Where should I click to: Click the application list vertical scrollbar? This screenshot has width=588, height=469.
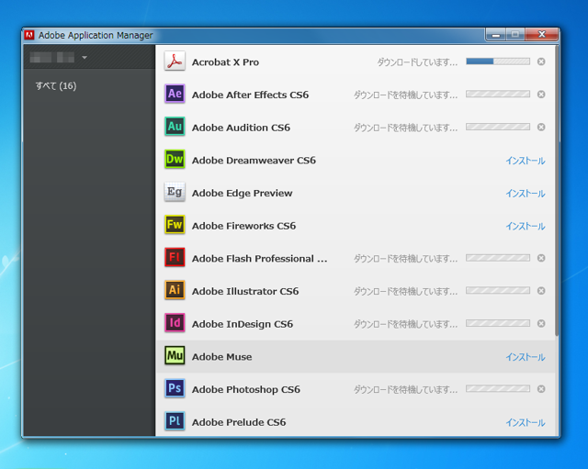click(x=557, y=191)
